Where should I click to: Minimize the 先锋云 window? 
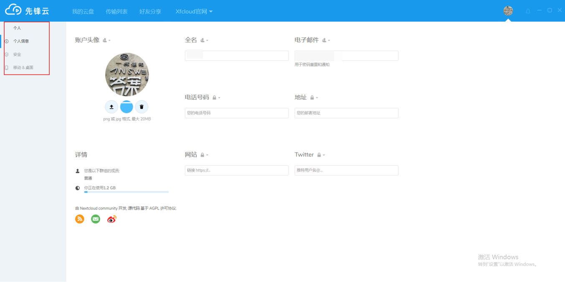pyautogui.click(x=540, y=10)
